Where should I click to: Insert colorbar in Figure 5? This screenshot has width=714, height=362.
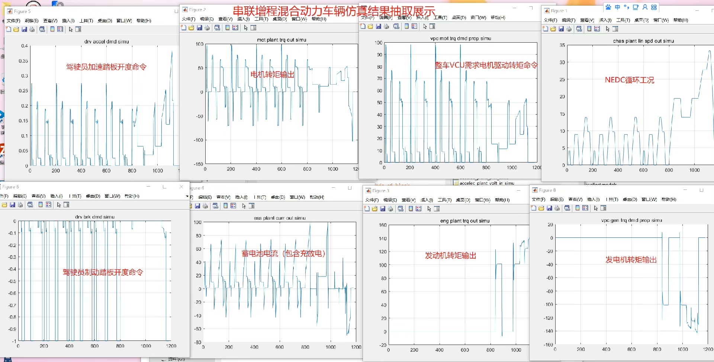pyautogui.click(x=52, y=29)
